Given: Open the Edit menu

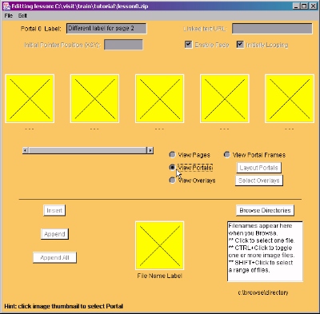Looking at the screenshot, I should point(22,16).
